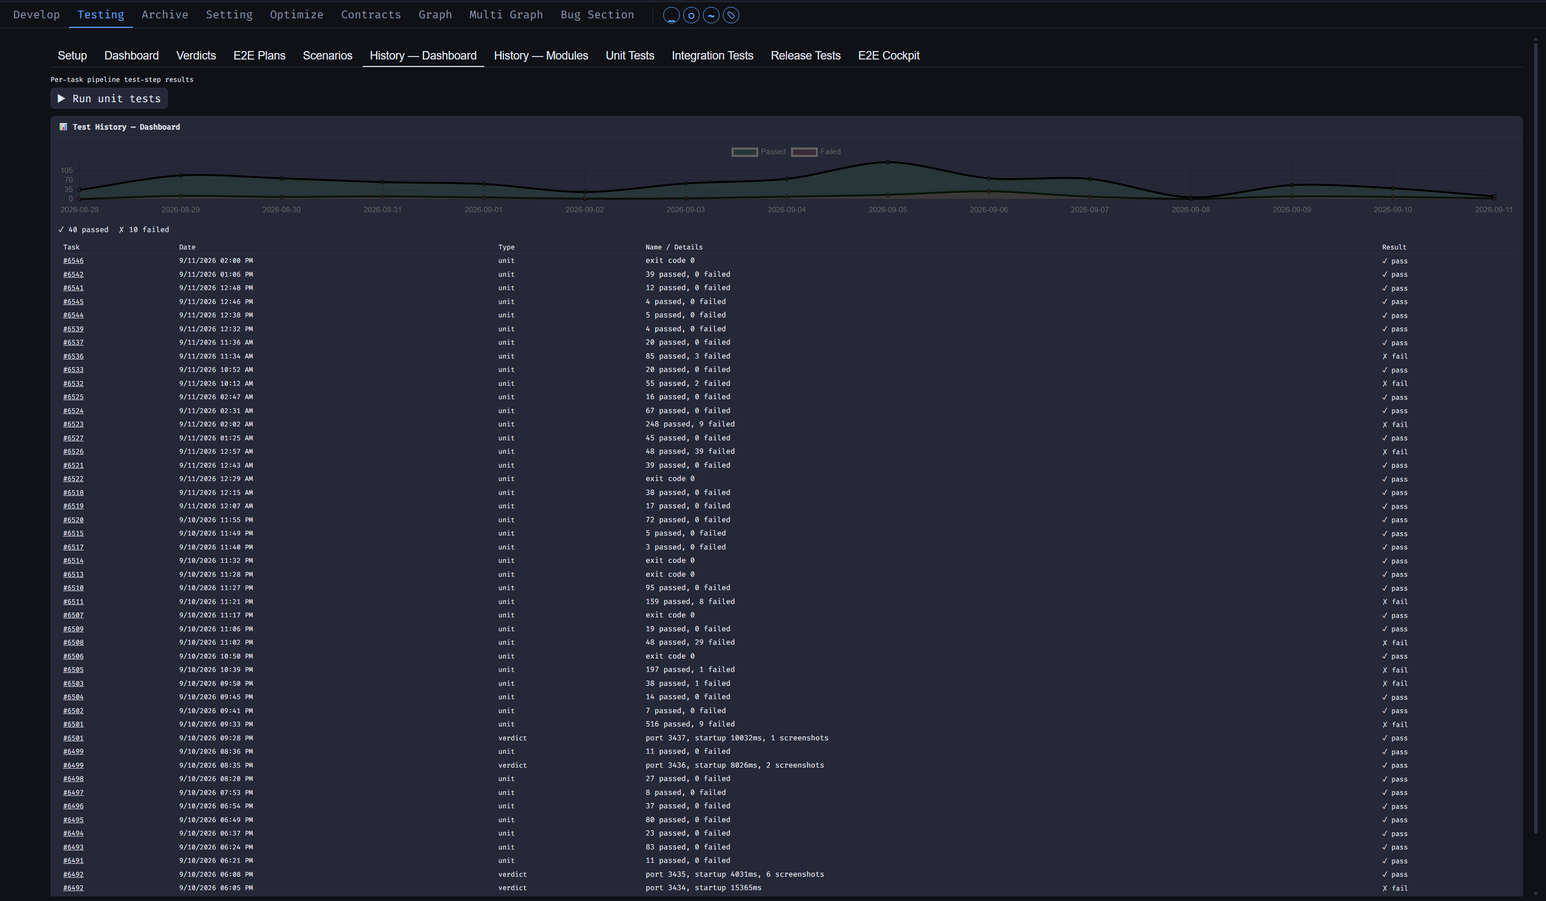Open task link #6526
Screen dimensions: 1546x901
coord(73,452)
